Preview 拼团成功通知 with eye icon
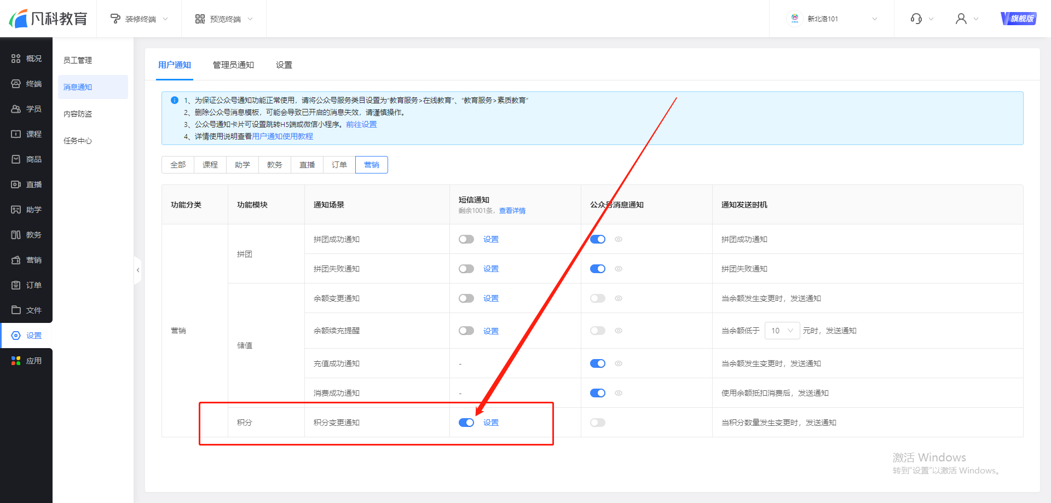This screenshot has width=1051, height=503. 619,239
